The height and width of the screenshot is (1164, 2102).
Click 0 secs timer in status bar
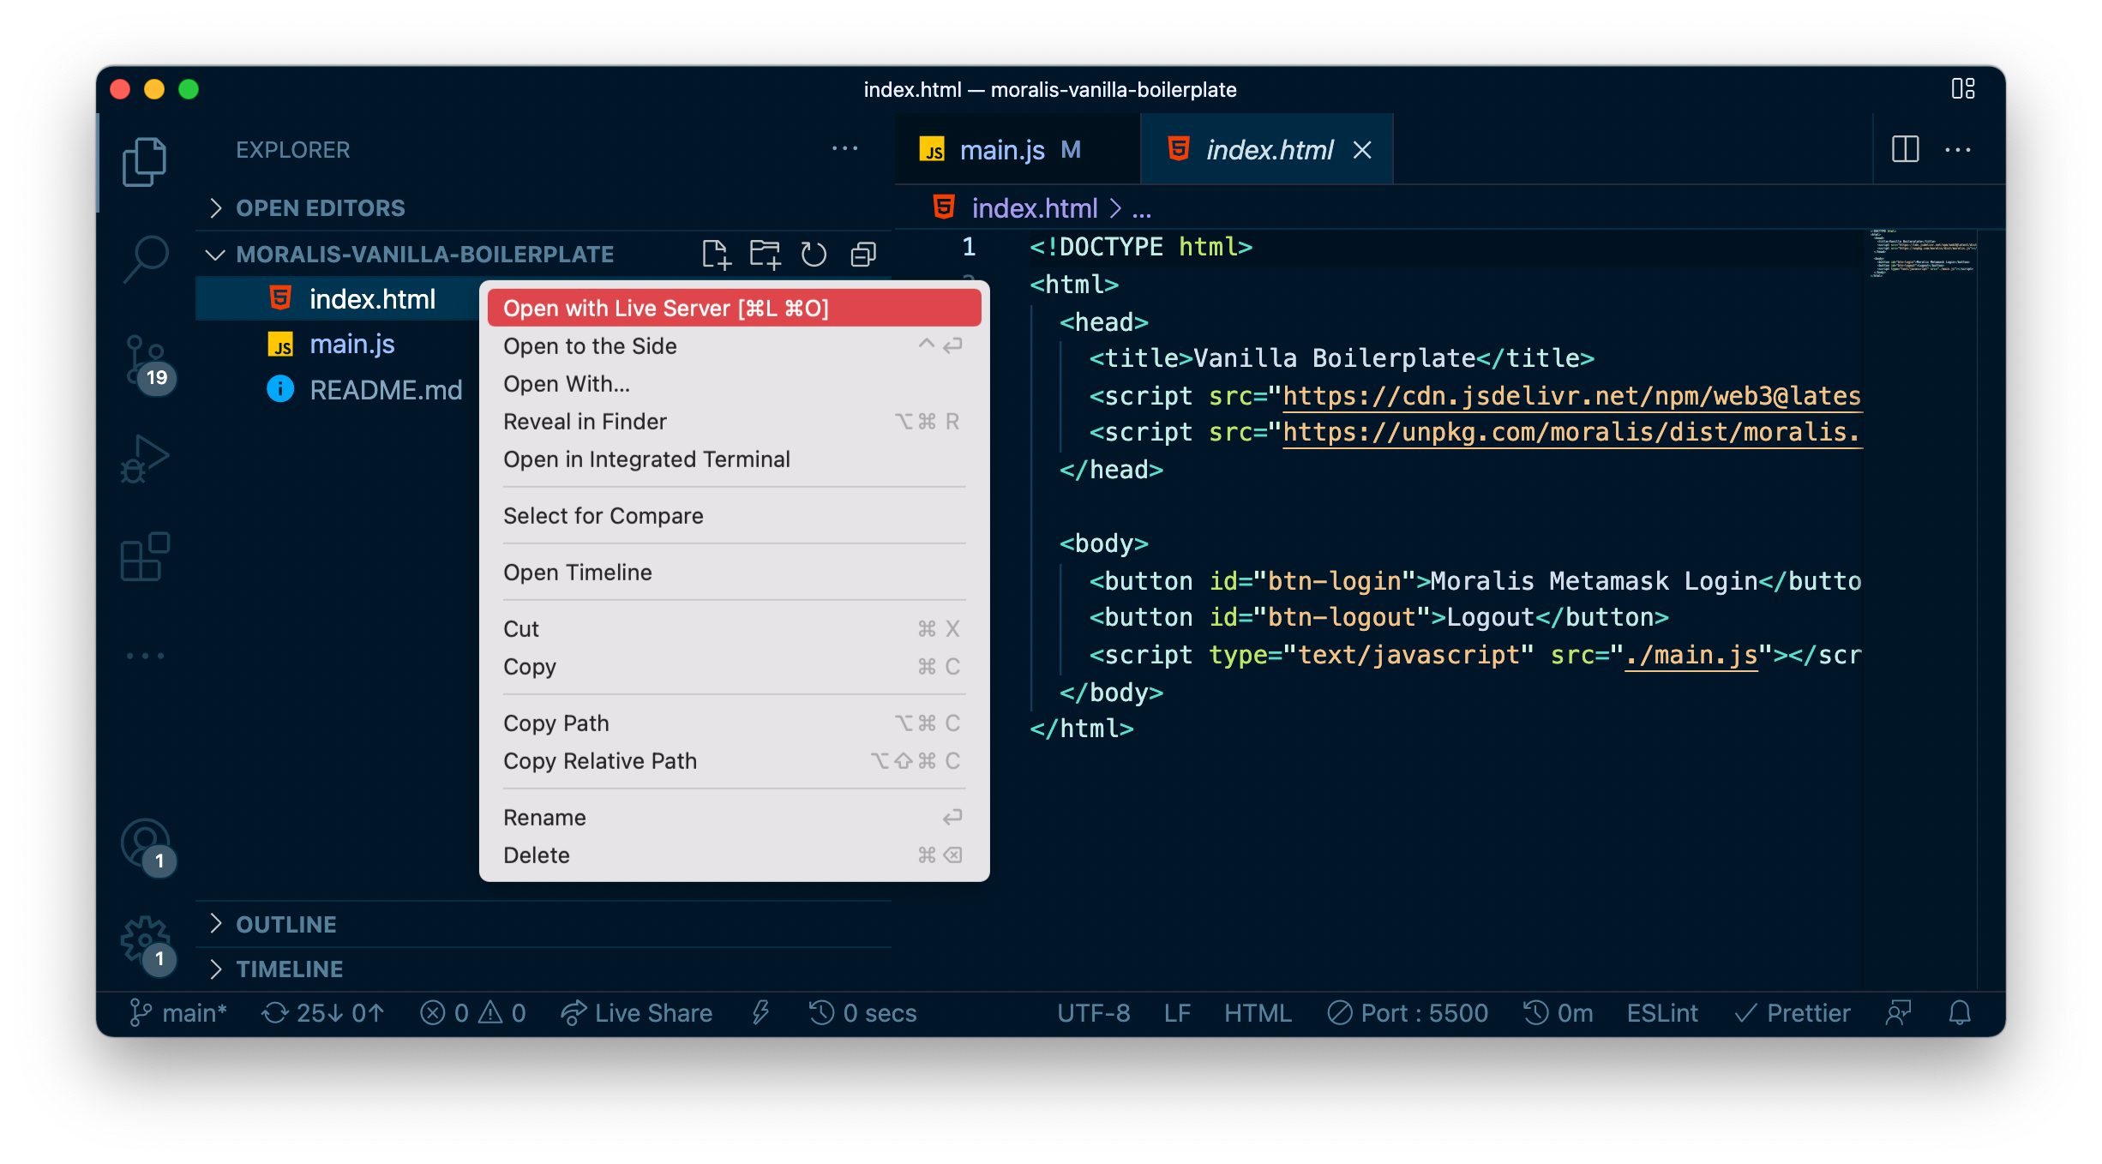pyautogui.click(x=862, y=1013)
